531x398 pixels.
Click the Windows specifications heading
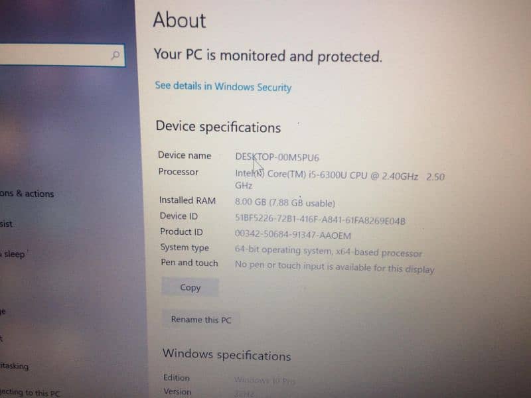[226, 354]
